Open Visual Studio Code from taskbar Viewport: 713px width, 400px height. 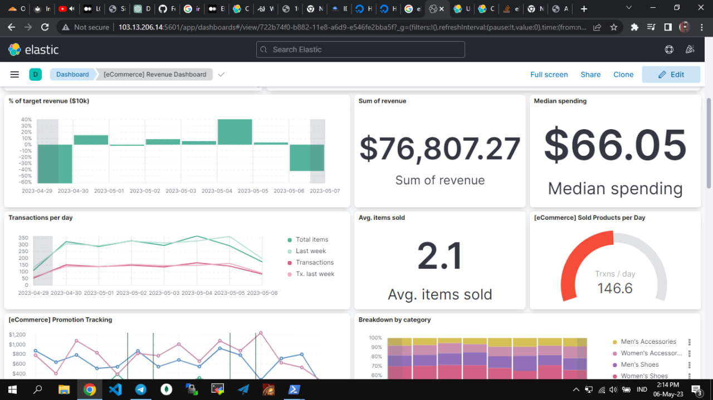(x=115, y=389)
